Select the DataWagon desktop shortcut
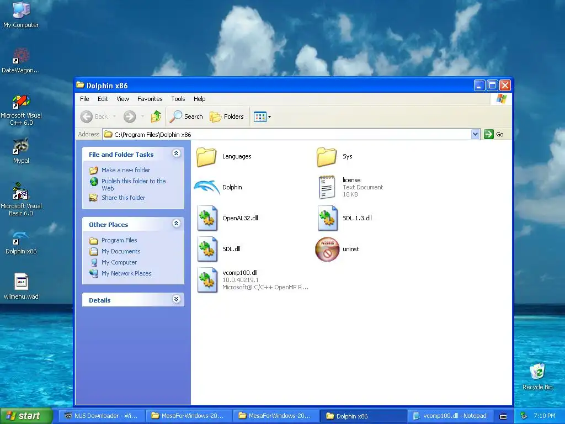 pos(21,60)
